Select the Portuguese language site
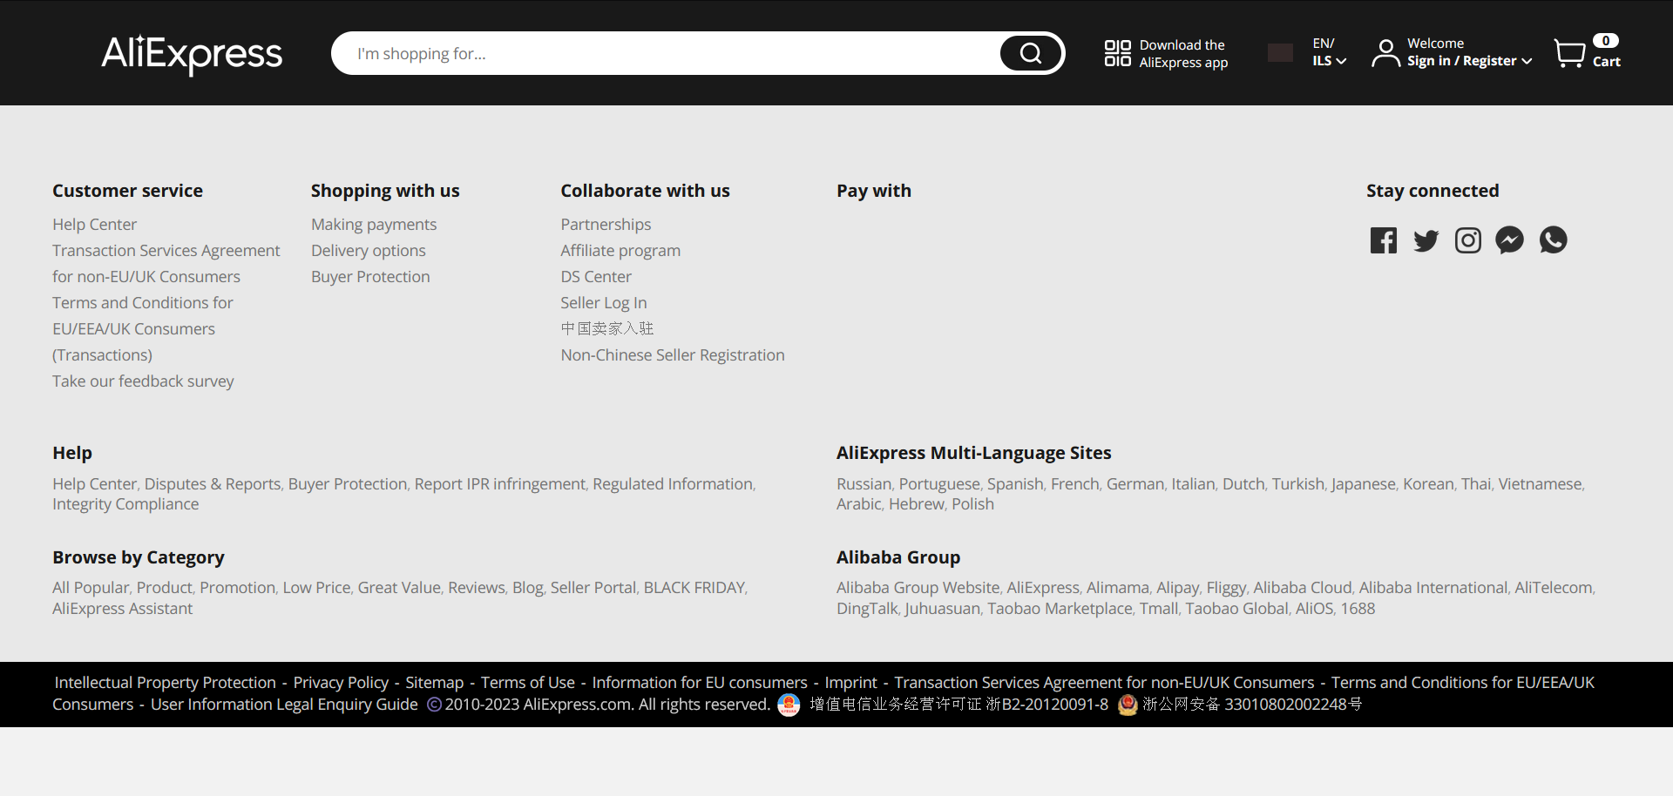 coord(939,484)
